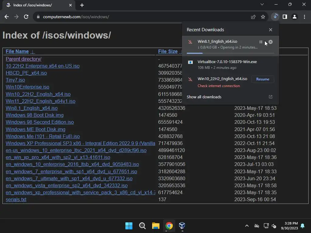This screenshot has height=233, width=311.
Task: Close the Index of /isos/windows/ tab
Action: tap(70, 5)
